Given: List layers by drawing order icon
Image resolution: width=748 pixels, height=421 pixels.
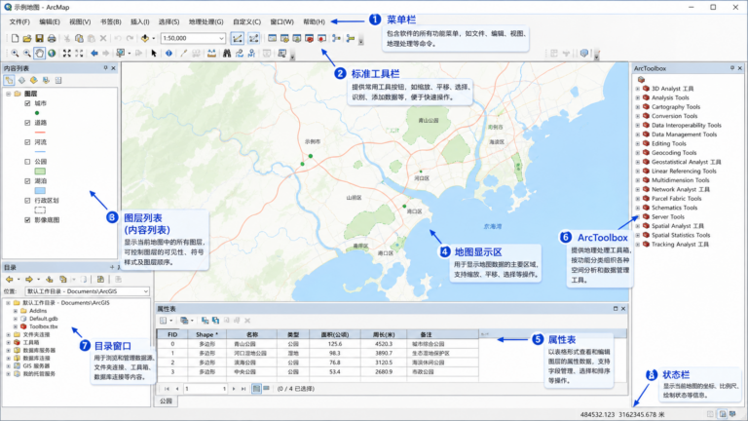Looking at the screenshot, I should (9, 80).
